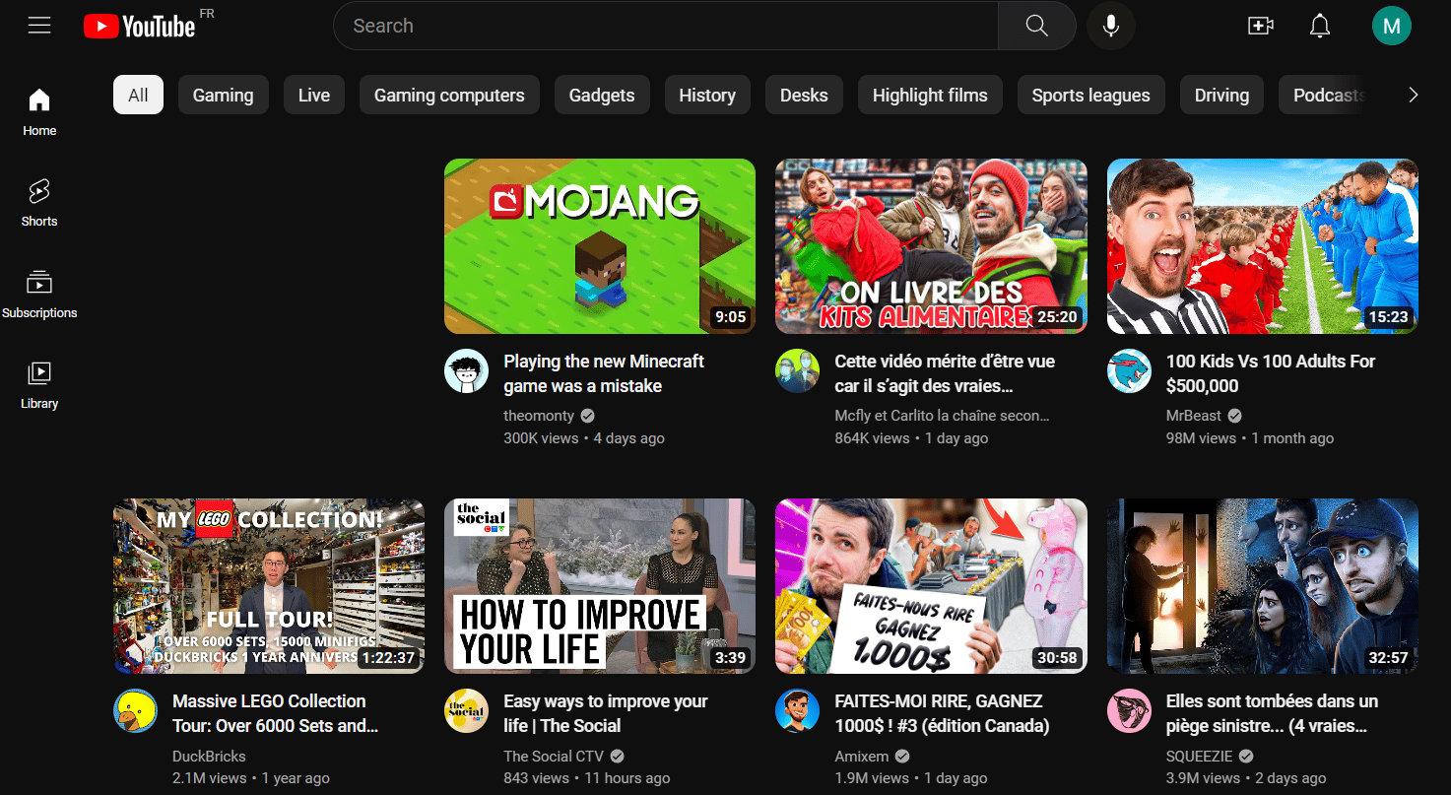This screenshot has width=1451, height=795.
Task: Click the YouTube logo to go home
Action: 138,26
